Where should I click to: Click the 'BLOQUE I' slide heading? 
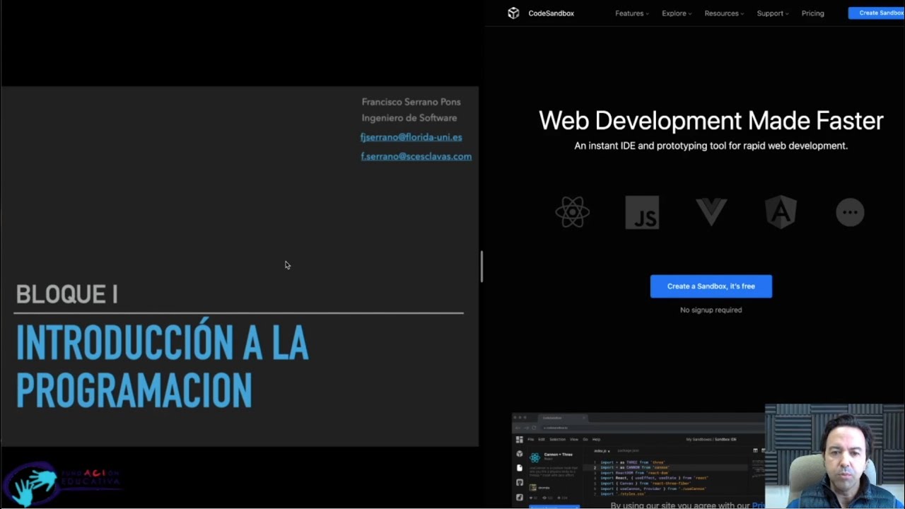pos(66,294)
